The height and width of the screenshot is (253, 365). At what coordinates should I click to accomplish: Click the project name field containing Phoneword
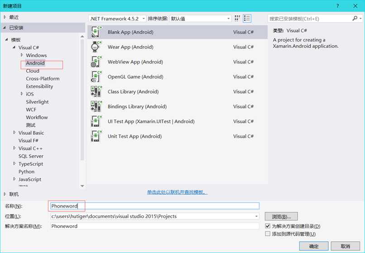tap(154, 206)
